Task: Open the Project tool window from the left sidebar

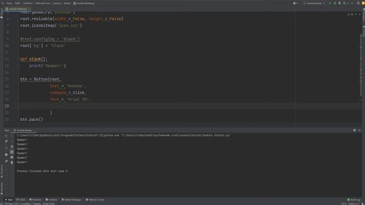Action: pos(2,13)
